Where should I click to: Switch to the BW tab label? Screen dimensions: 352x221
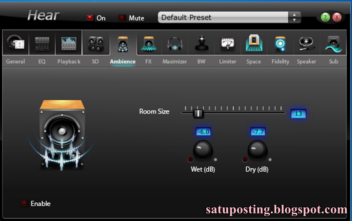pos(201,61)
